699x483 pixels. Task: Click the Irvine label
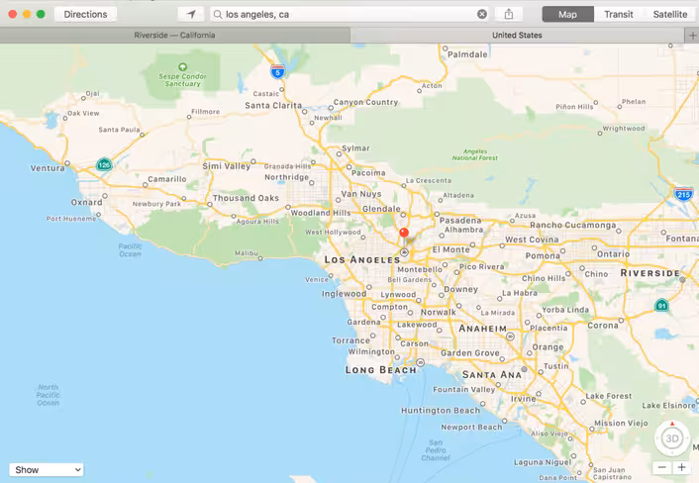(524, 398)
